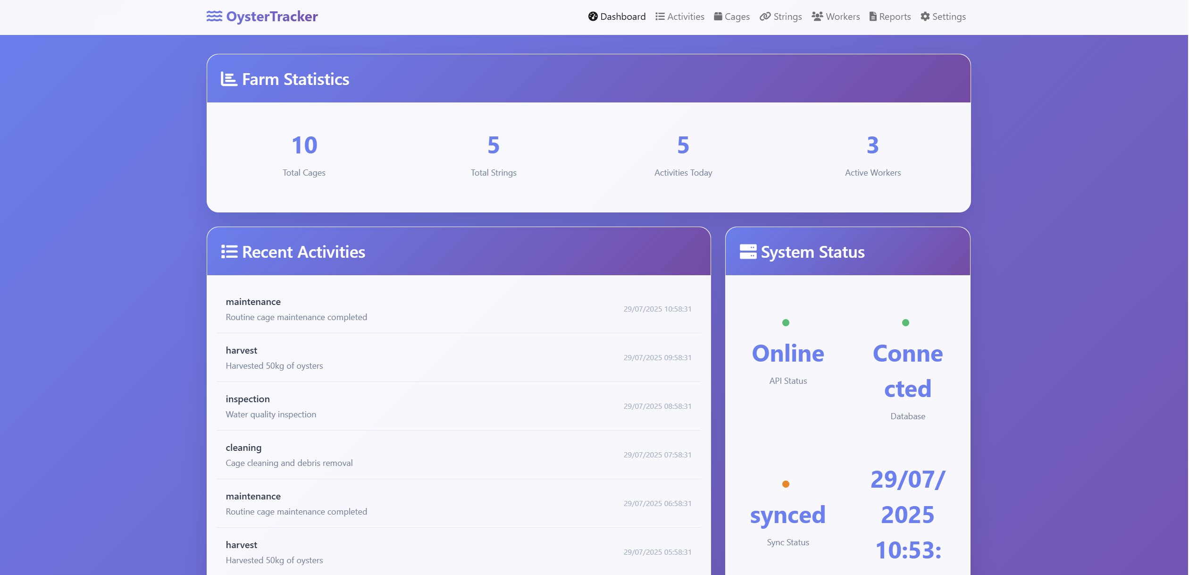This screenshot has width=1189, height=575.
Task: Click the Sync Status label
Action: [788, 542]
